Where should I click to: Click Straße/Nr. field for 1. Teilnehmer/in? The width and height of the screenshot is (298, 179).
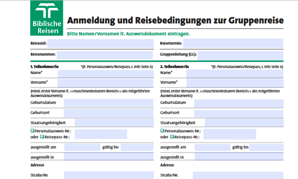[108, 175]
